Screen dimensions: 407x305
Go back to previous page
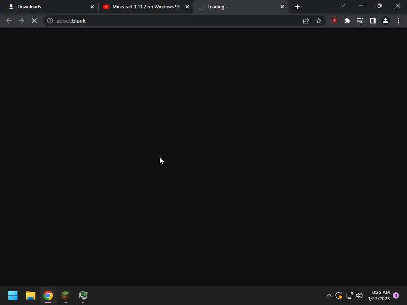(x=9, y=21)
